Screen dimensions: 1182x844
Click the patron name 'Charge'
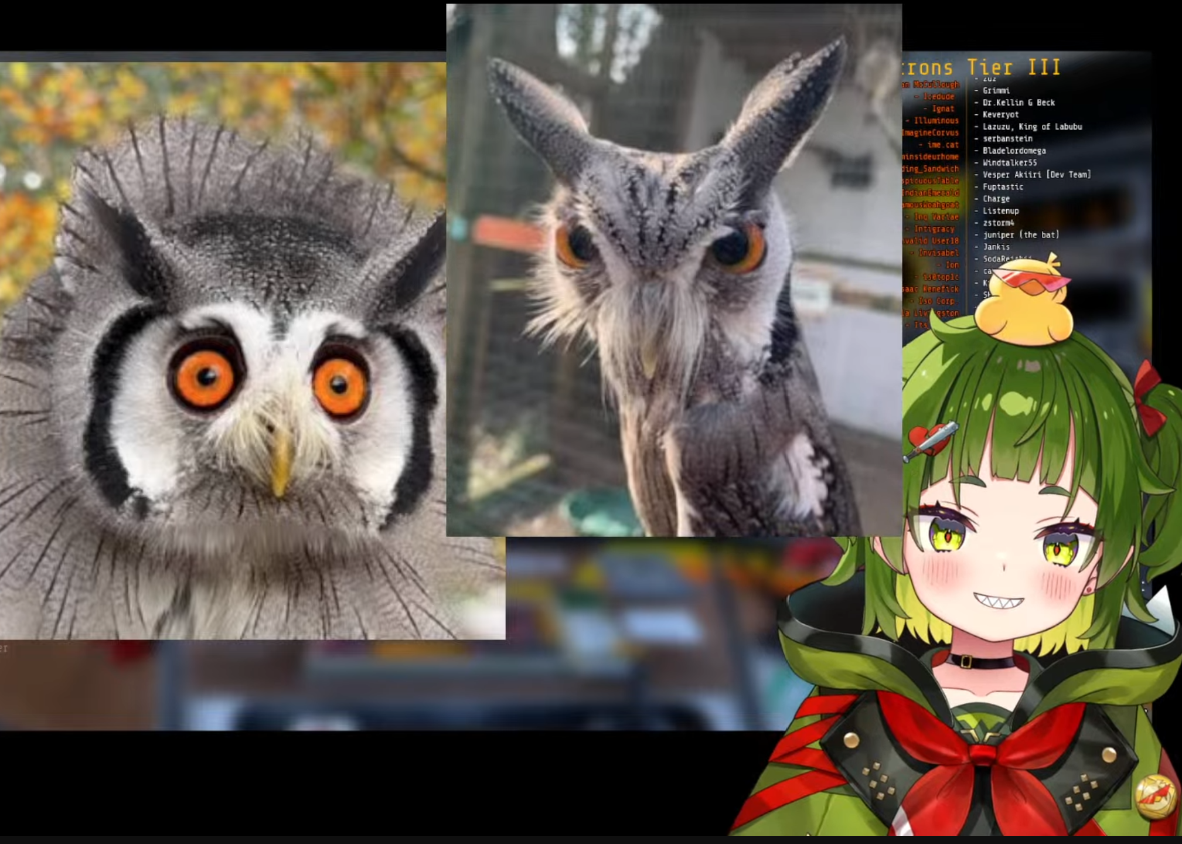point(996,199)
